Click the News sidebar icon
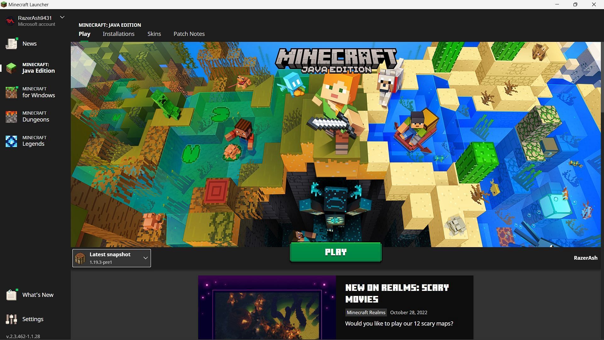This screenshot has height=340, width=604. 12,43
